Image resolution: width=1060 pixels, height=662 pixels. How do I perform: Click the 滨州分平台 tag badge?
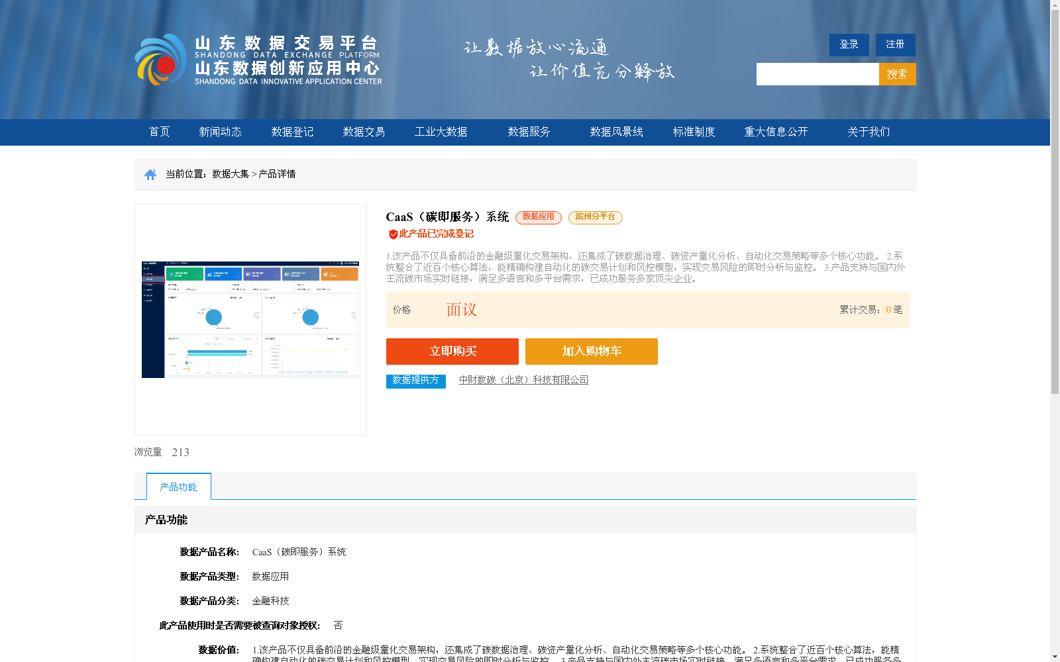click(x=596, y=217)
